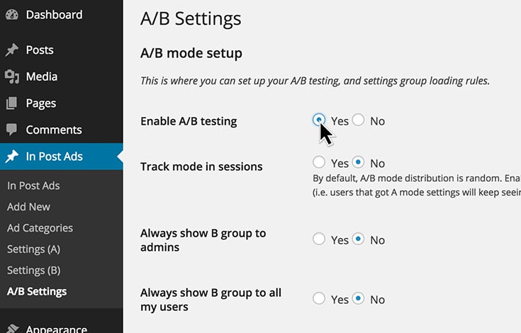This screenshot has height=333, width=521.
Task: Enable Yes for Track mode in sessions
Action: click(319, 162)
